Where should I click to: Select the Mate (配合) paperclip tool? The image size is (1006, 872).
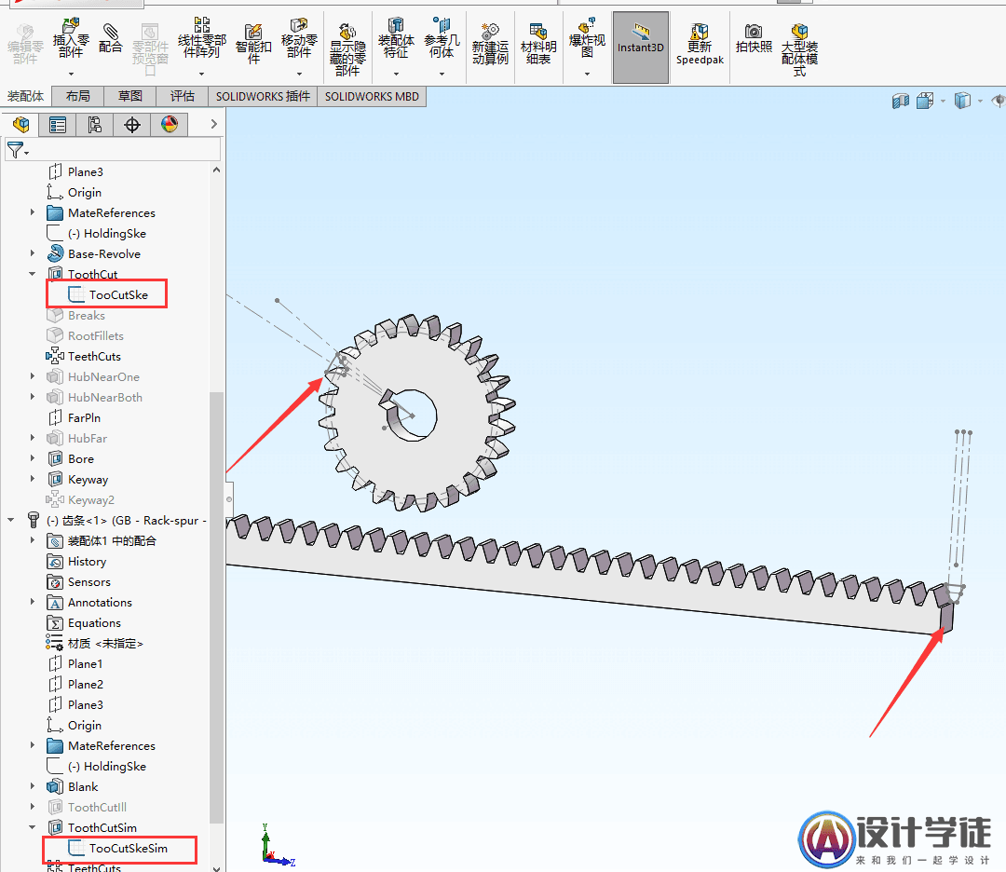click(110, 38)
